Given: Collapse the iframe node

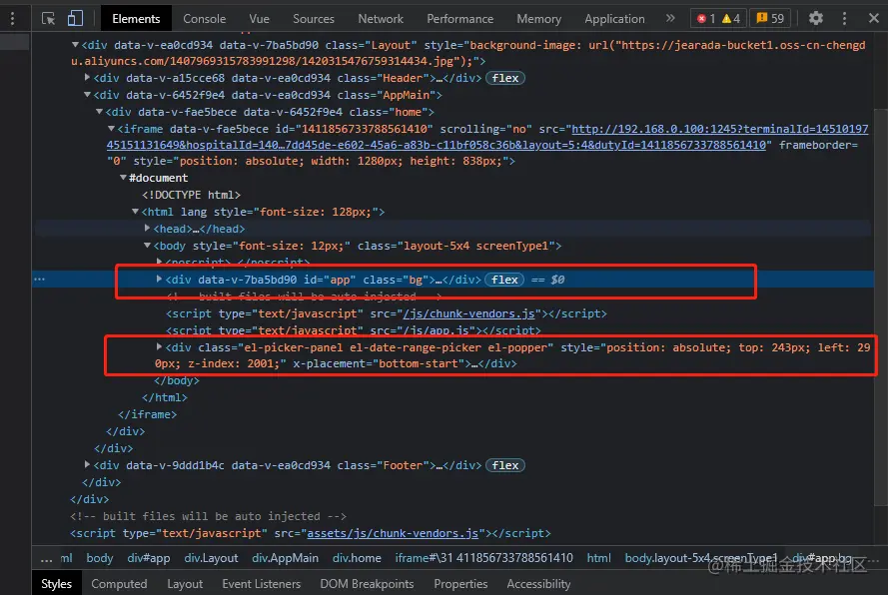Looking at the screenshot, I should tap(111, 129).
